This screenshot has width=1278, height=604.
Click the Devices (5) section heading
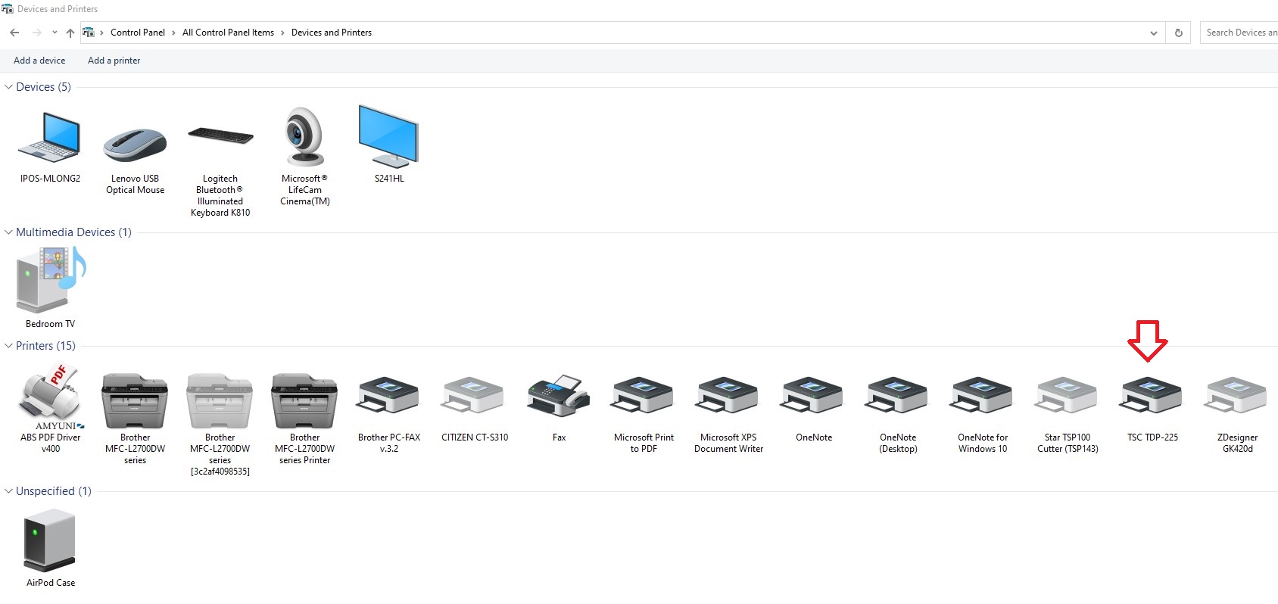click(x=43, y=87)
